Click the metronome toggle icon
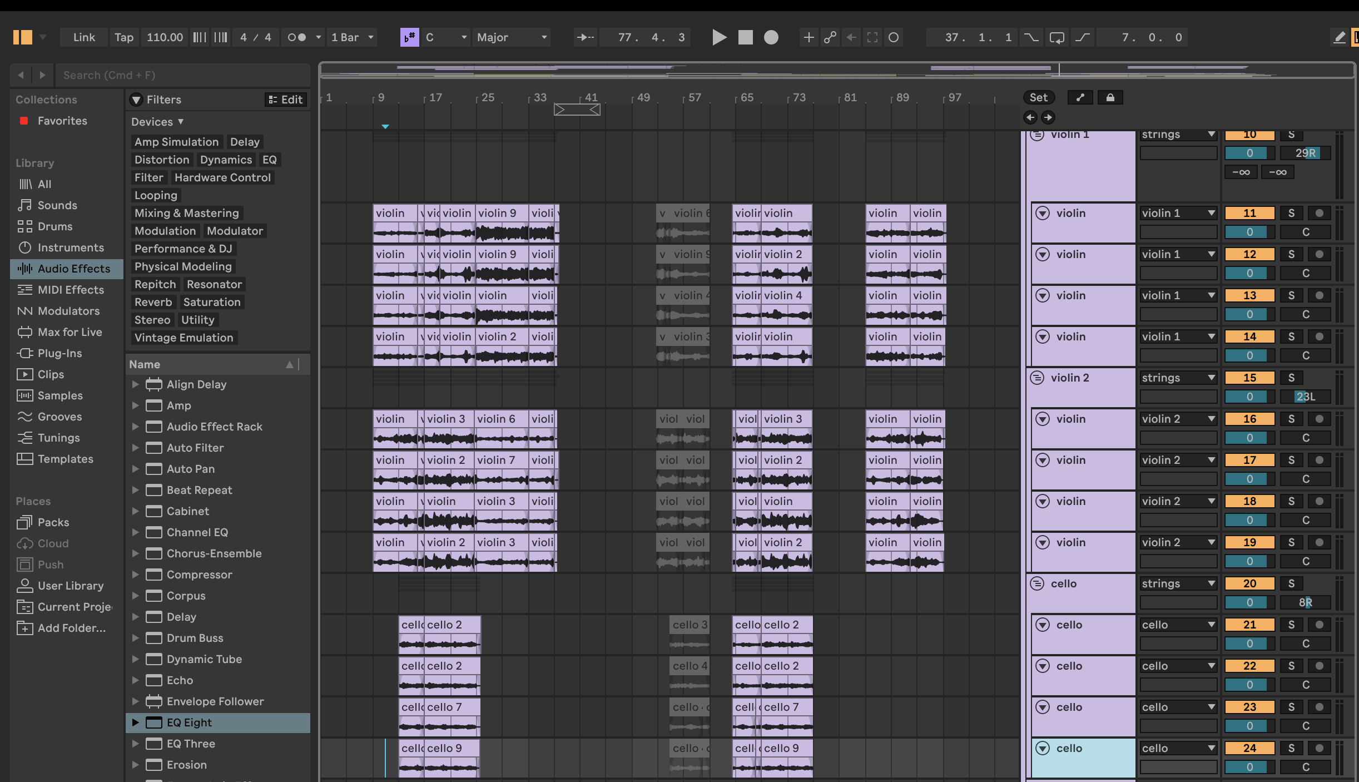The image size is (1359, 782). point(297,37)
